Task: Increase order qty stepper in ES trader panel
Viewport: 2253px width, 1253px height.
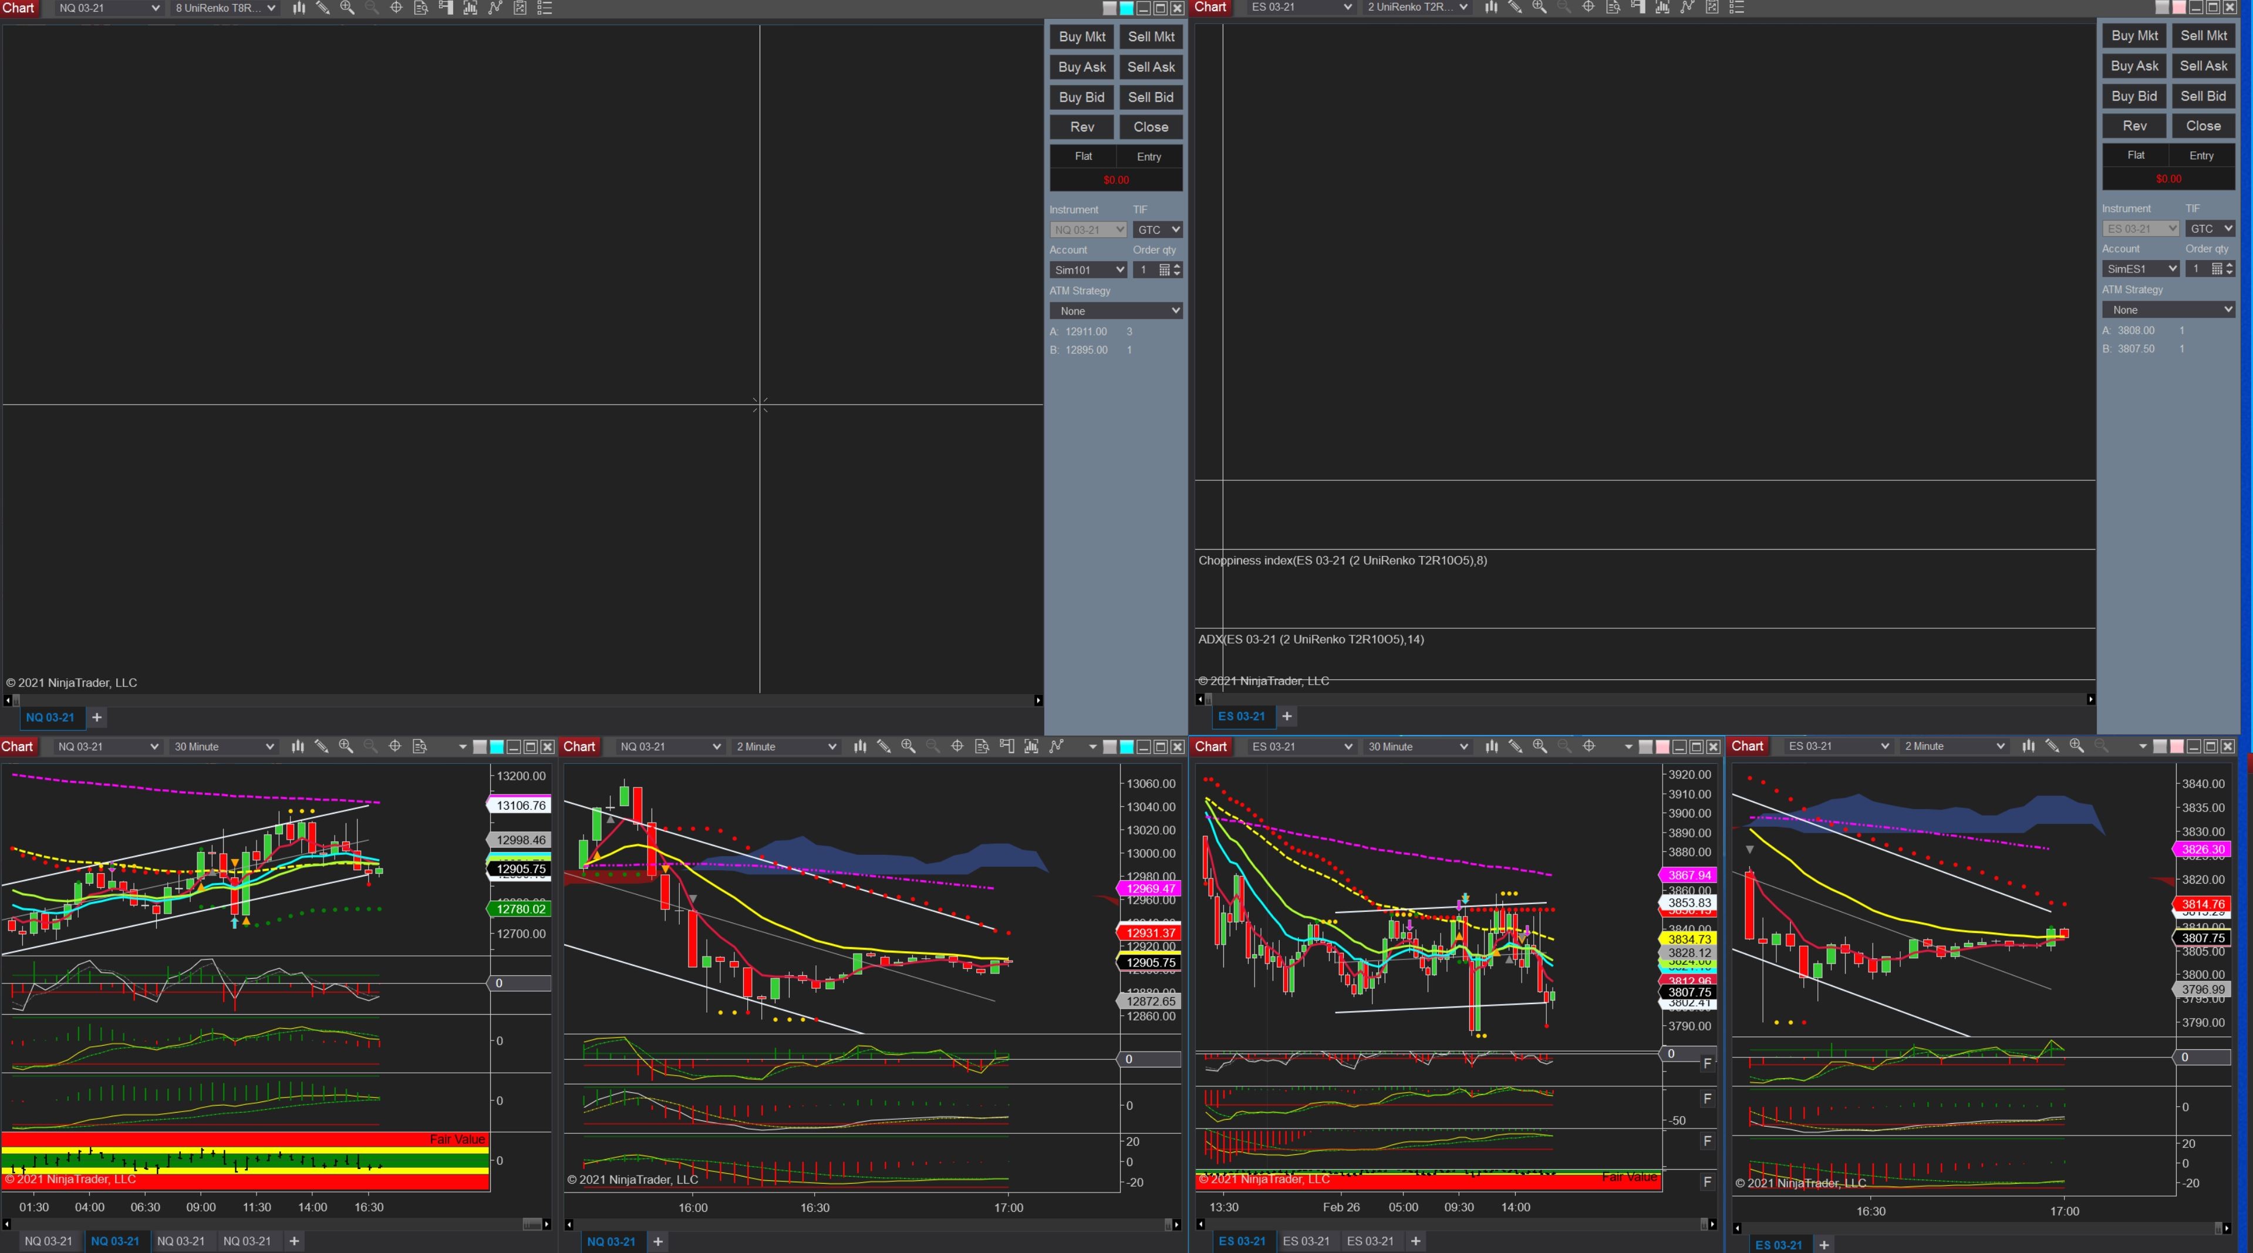Action: tap(2230, 264)
